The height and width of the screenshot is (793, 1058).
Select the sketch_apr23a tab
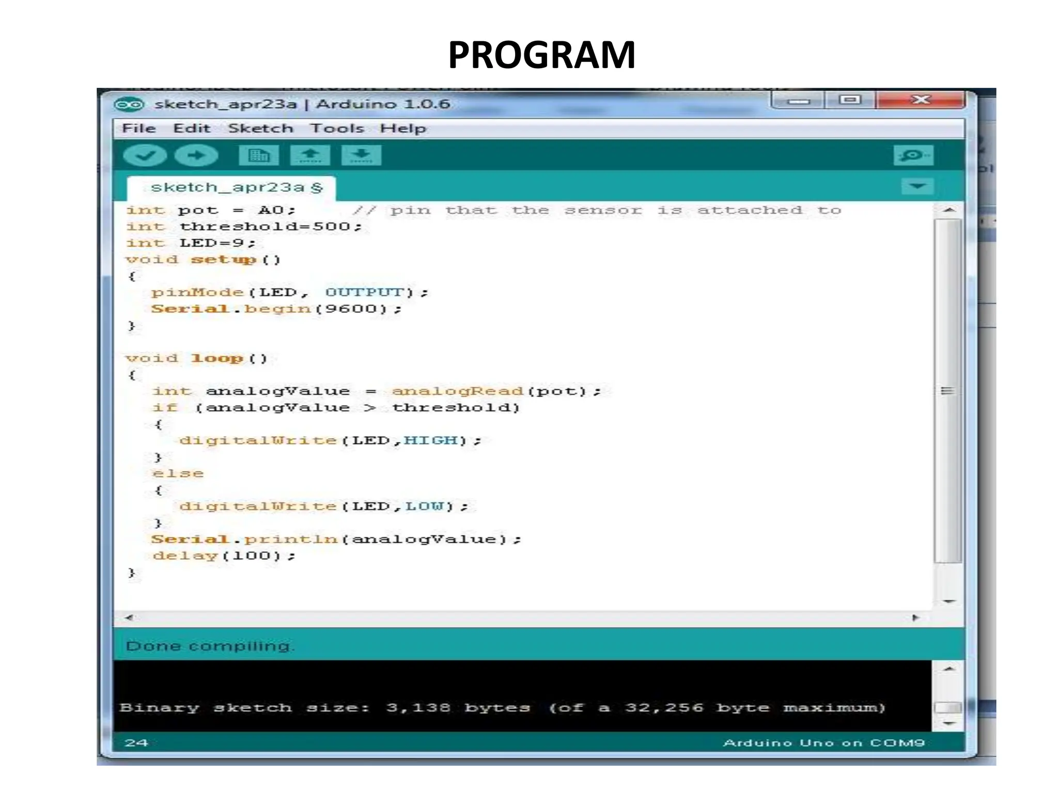231,187
